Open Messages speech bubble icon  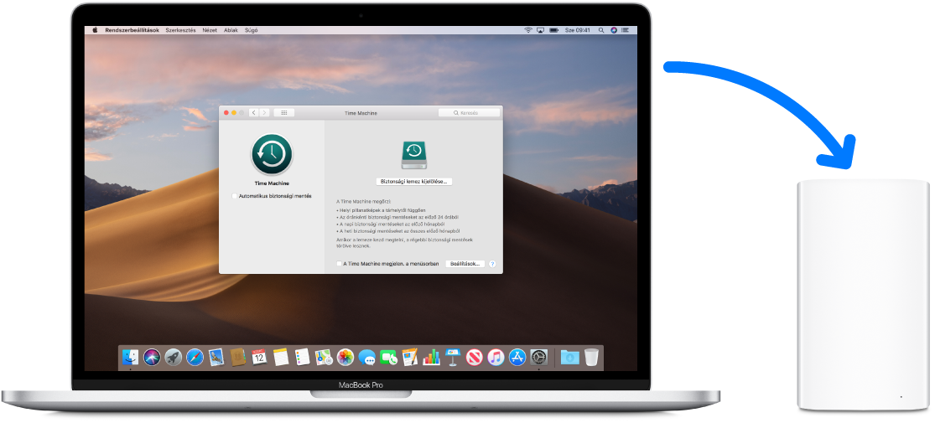(x=366, y=358)
